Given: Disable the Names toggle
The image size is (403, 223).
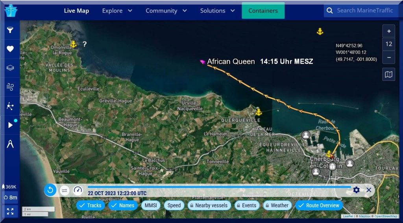Looking at the screenshot, I should (x=122, y=205).
